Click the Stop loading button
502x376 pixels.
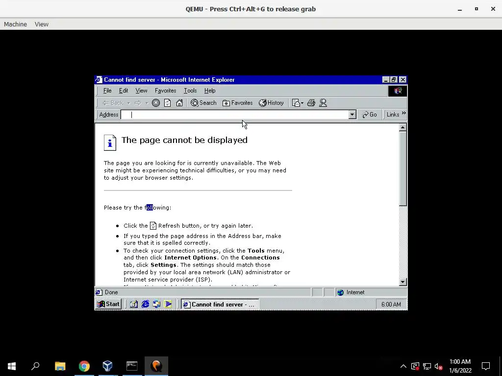point(156,103)
